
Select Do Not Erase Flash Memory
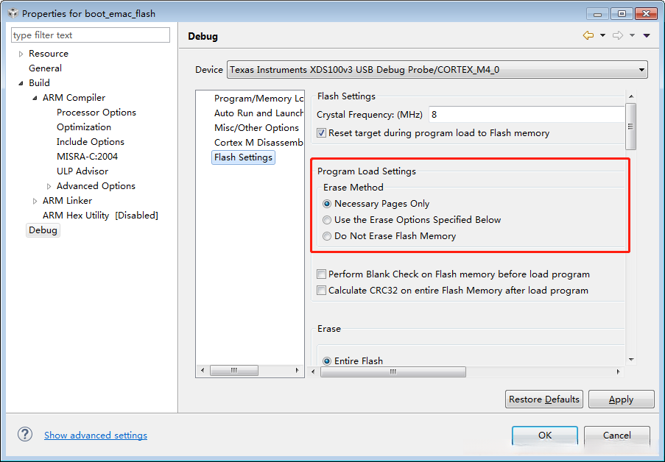tap(328, 236)
